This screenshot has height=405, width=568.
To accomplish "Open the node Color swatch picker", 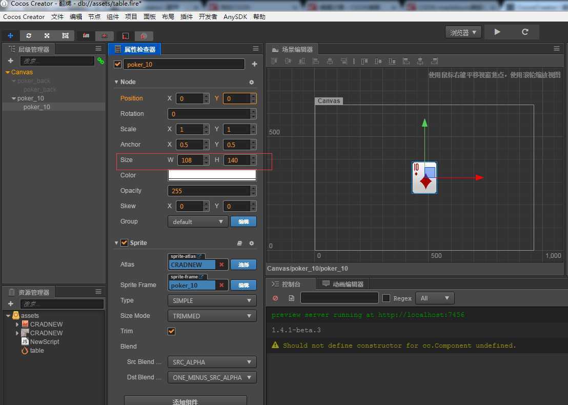I will click(x=212, y=175).
